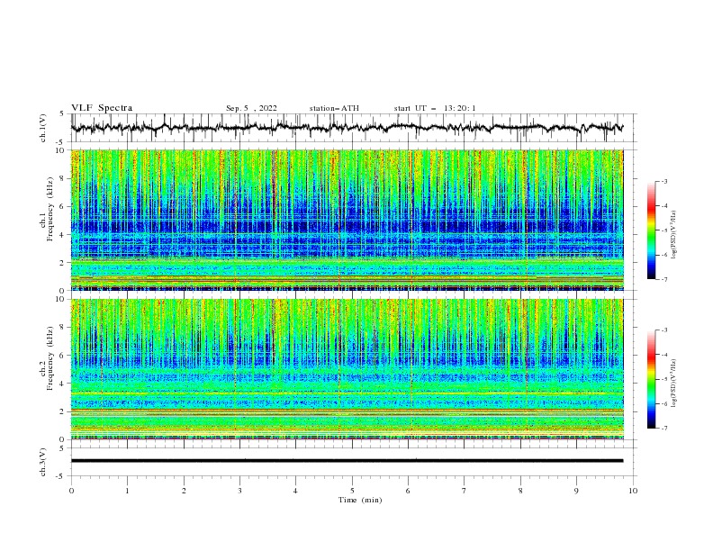Screen dimensions: 713x551
Task: Click time axis tick label "5"
Action: pyautogui.click(x=352, y=491)
